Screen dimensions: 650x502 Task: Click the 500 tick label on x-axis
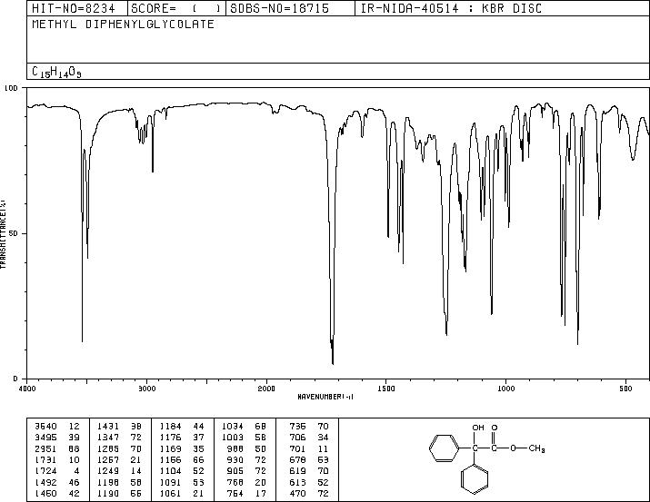pos(625,389)
